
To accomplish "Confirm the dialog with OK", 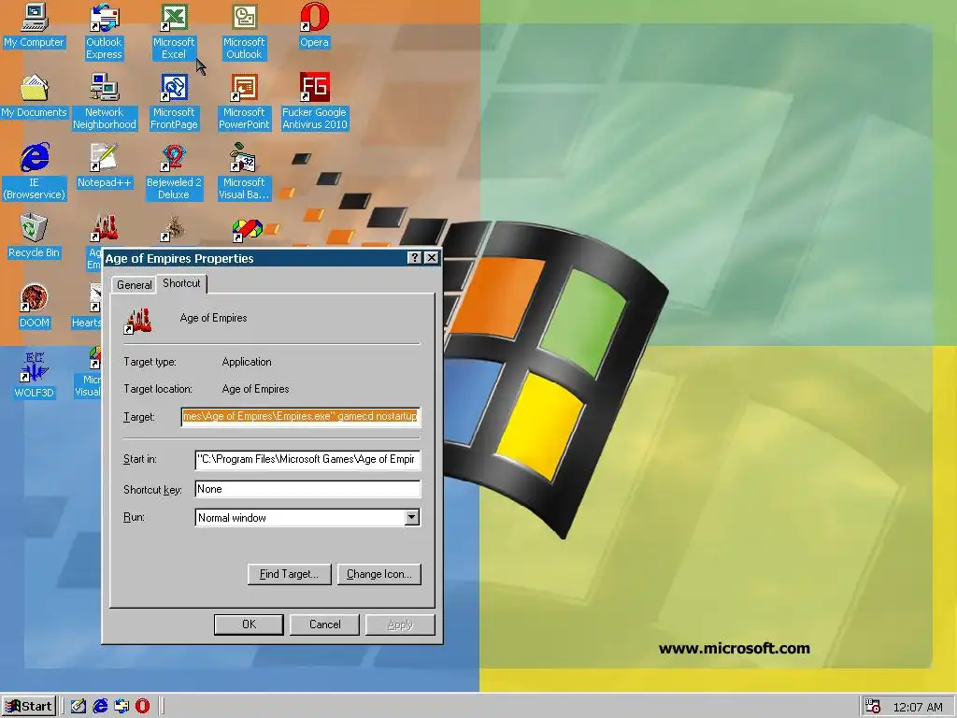I will (x=249, y=625).
